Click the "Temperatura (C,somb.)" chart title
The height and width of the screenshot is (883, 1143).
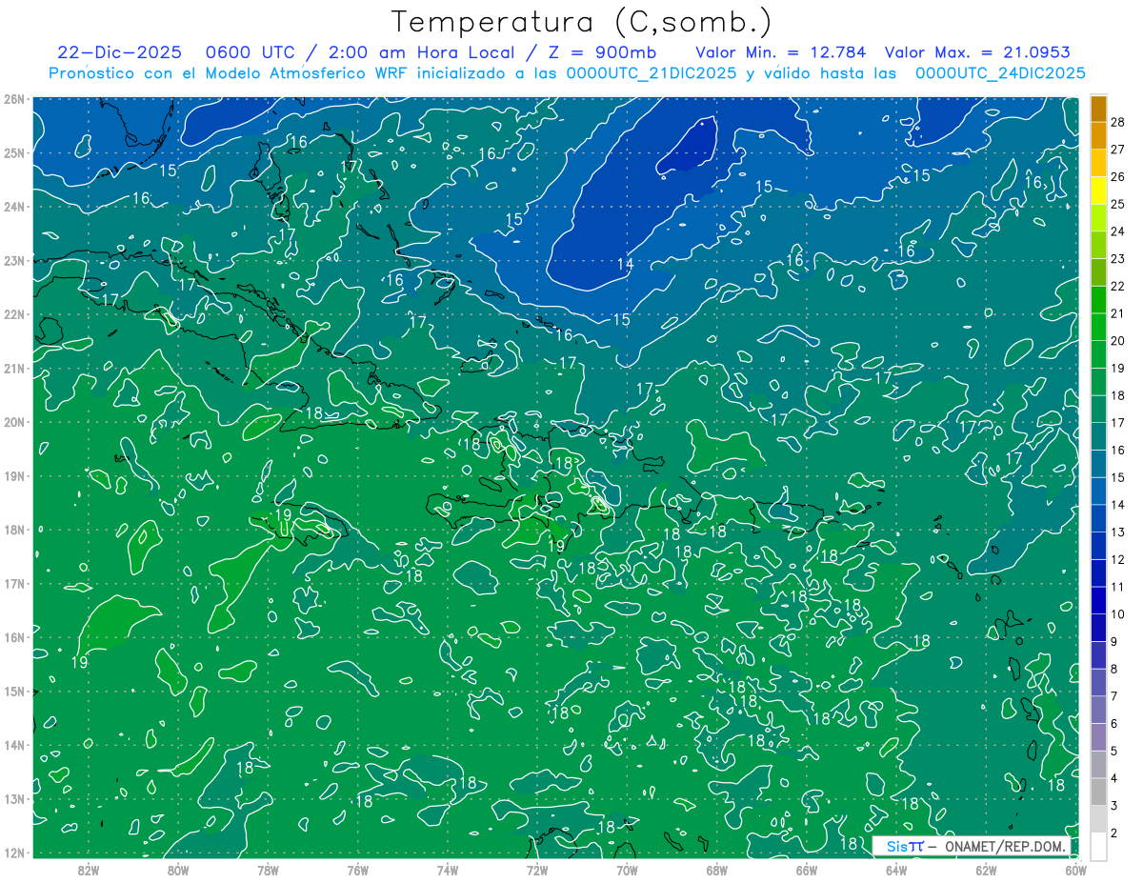pos(582,22)
